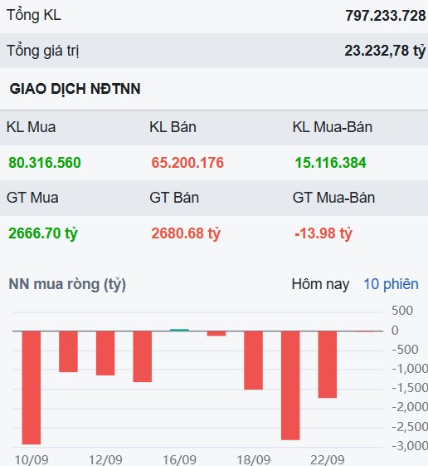Click the red bar for 22/09
Screen dimensions: 428x466
328,365
